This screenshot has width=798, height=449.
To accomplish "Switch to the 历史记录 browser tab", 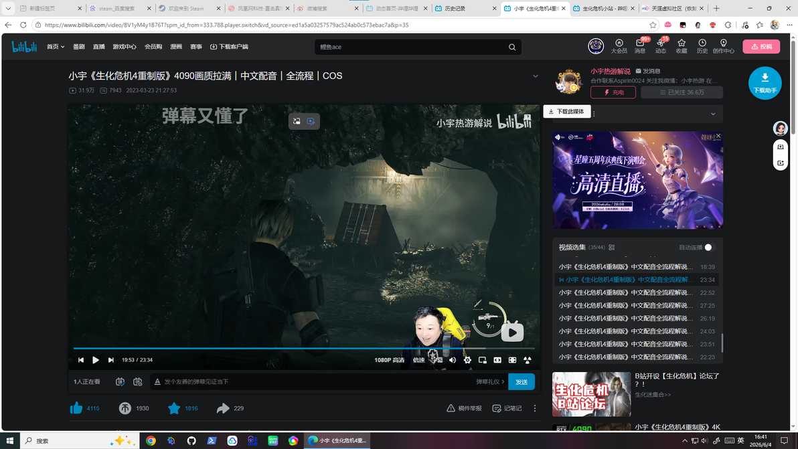I will [465, 8].
